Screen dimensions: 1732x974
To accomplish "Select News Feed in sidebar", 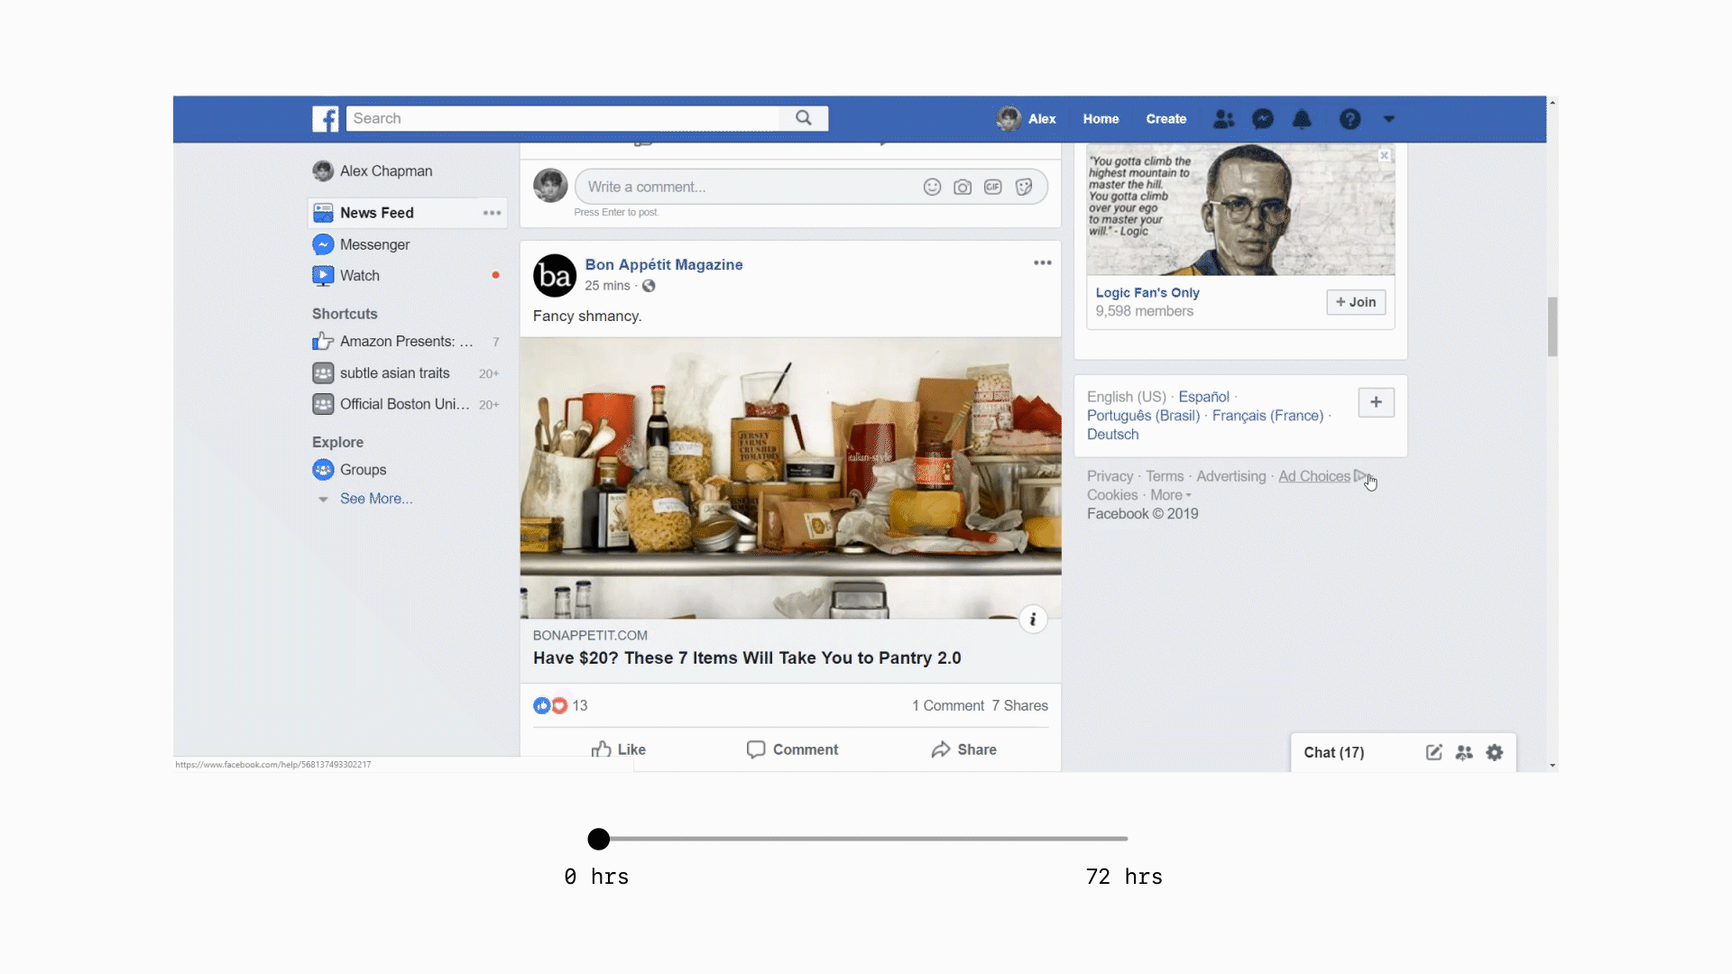I will point(407,213).
